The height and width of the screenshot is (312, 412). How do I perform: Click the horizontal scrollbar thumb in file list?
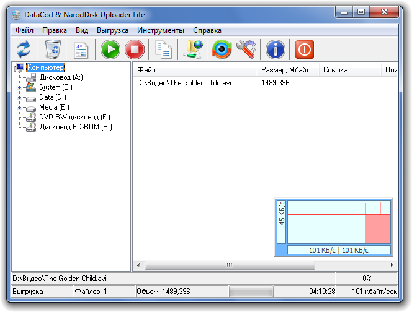229,265
